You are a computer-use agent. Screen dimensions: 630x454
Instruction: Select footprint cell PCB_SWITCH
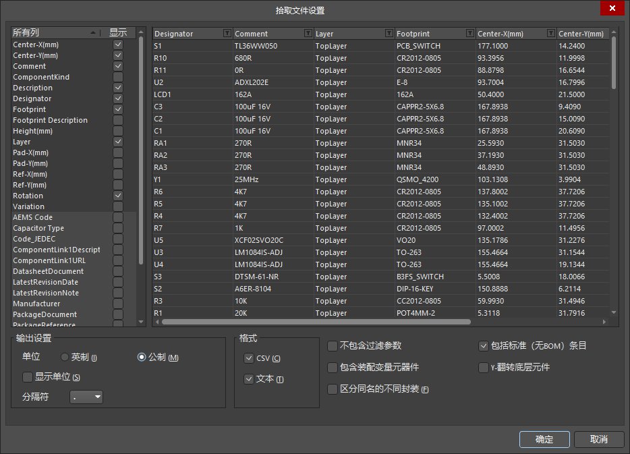coord(435,46)
